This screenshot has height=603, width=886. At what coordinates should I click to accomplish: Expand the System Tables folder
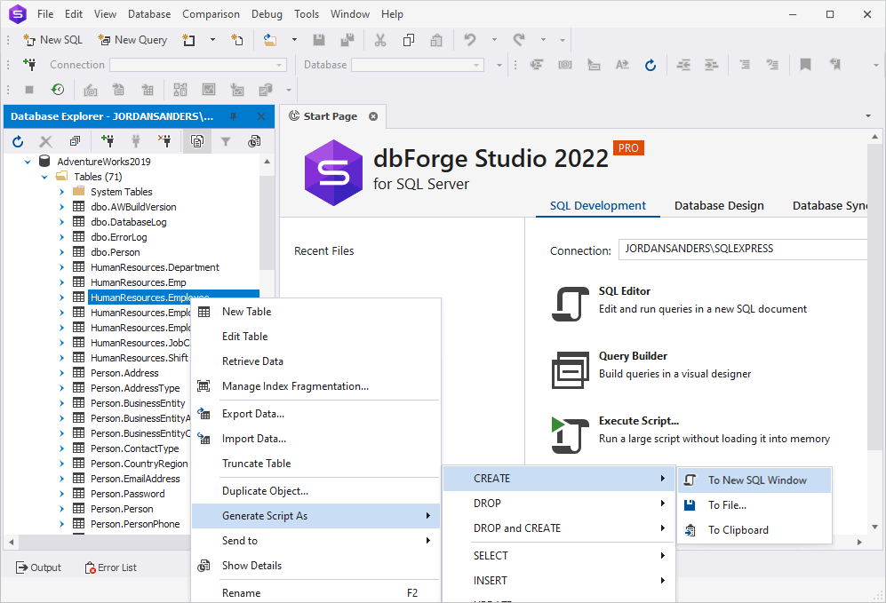[61, 192]
